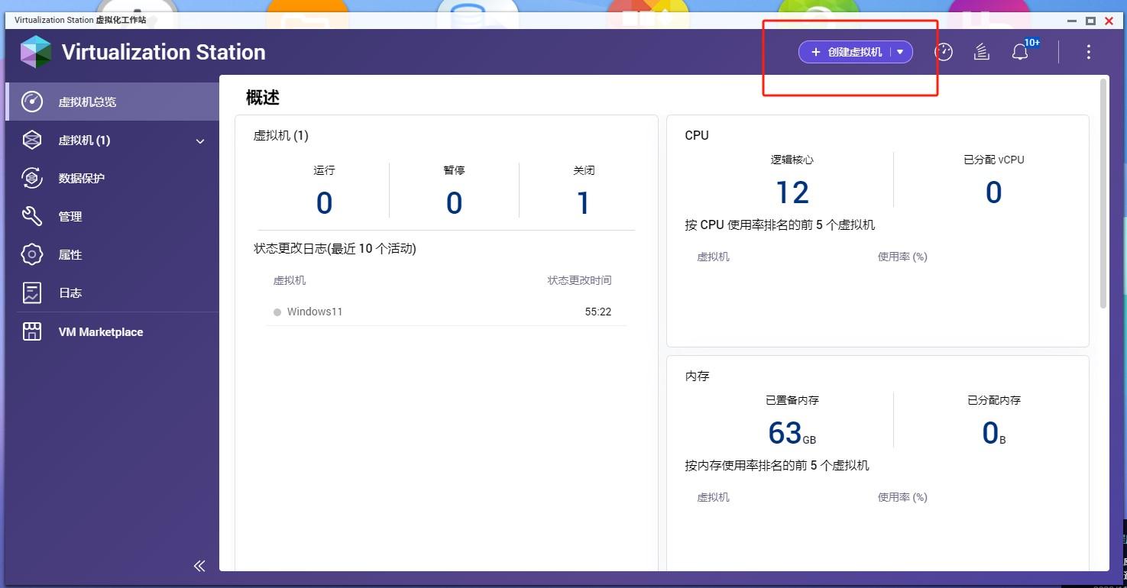Expand the 虚拟机 (1) tree chevron
Image resolution: width=1127 pixels, height=588 pixels.
[x=200, y=141]
